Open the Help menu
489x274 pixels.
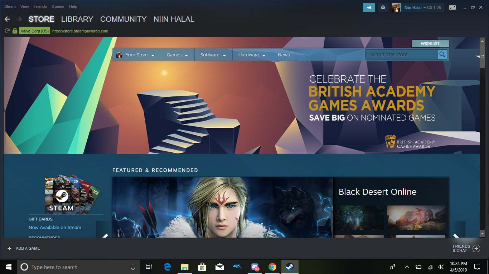[x=73, y=6]
